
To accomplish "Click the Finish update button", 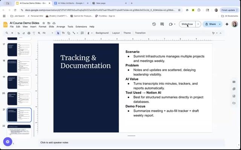I will (x=229, y=10).
